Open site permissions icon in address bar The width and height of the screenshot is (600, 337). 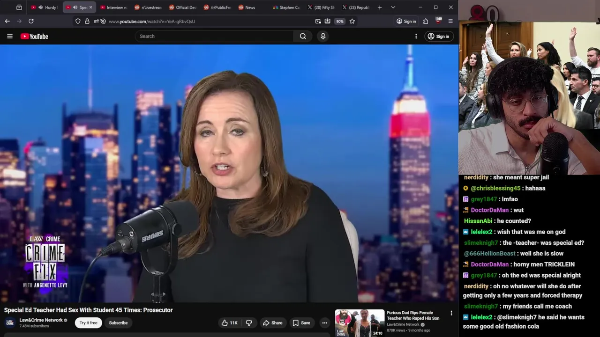click(x=96, y=21)
